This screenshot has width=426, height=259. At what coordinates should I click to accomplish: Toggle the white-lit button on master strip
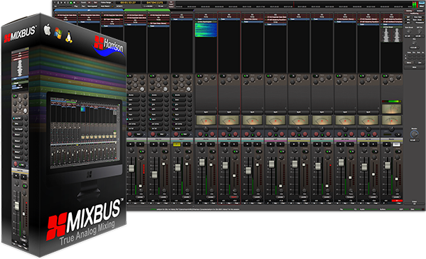[397, 144]
